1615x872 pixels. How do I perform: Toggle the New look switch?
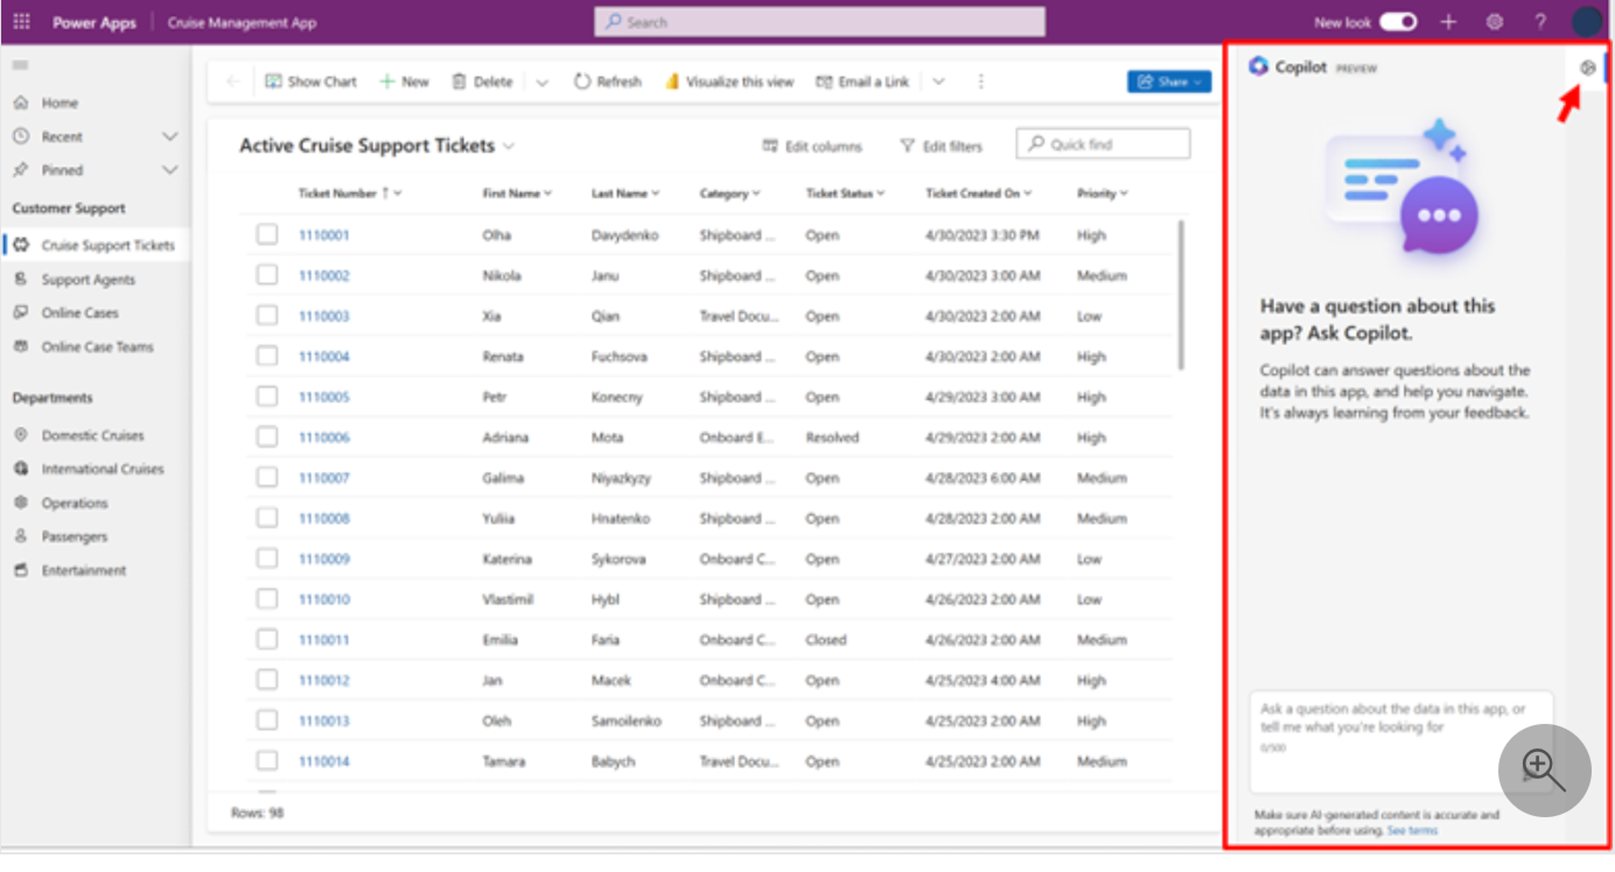pyautogui.click(x=1398, y=22)
